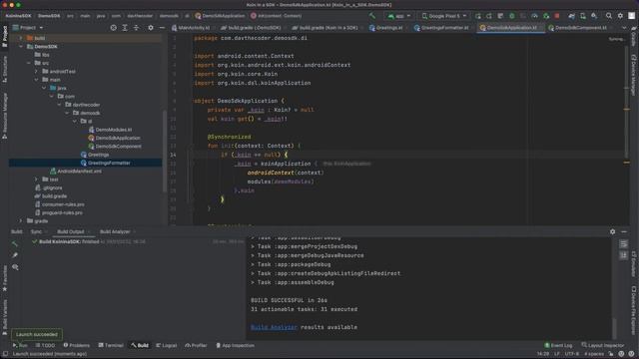Image resolution: width=639 pixels, height=359 pixels.
Task: Open the Terminal tool window button
Action: [111, 345]
